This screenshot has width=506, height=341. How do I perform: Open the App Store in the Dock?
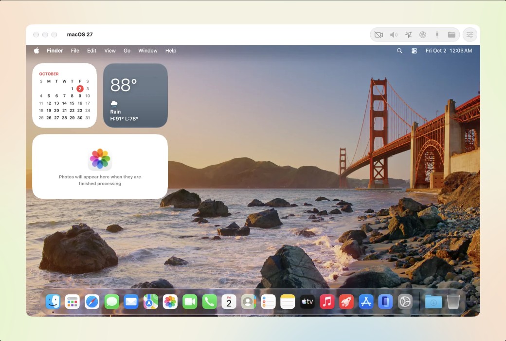pos(366,302)
